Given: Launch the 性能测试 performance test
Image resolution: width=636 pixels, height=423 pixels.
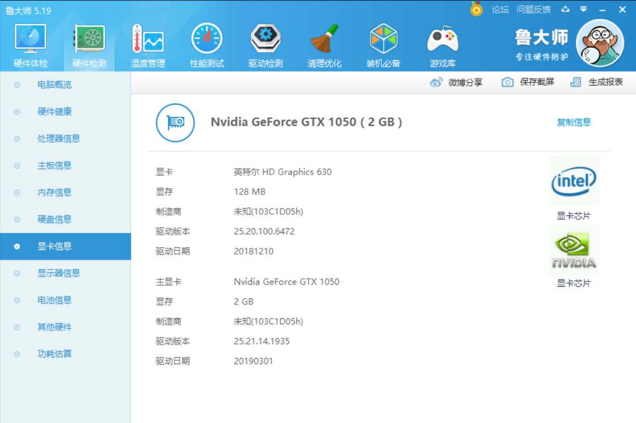Looking at the screenshot, I should 207,45.
